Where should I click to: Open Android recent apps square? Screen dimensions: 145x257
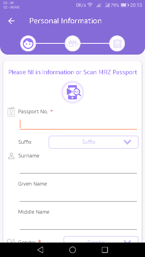pyautogui.click(x=105, y=250)
